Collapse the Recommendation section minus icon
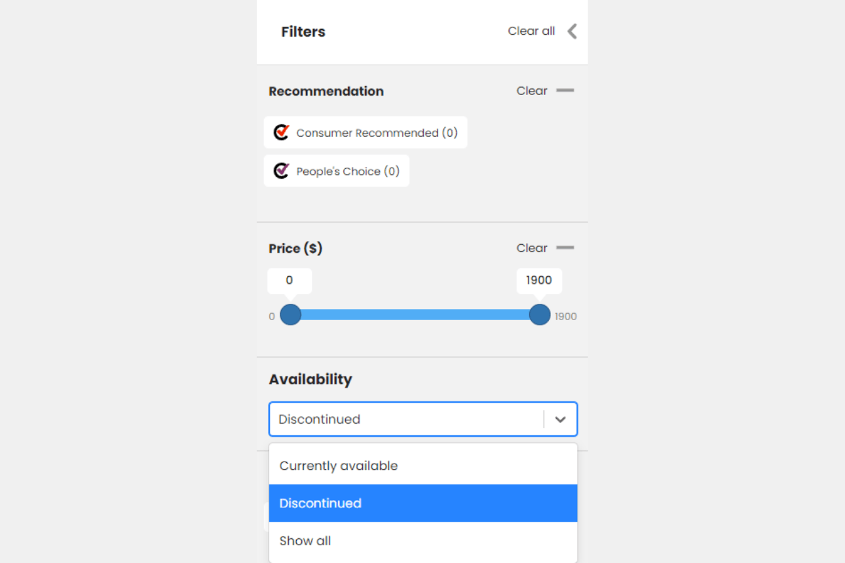This screenshot has width=845, height=563. point(565,91)
